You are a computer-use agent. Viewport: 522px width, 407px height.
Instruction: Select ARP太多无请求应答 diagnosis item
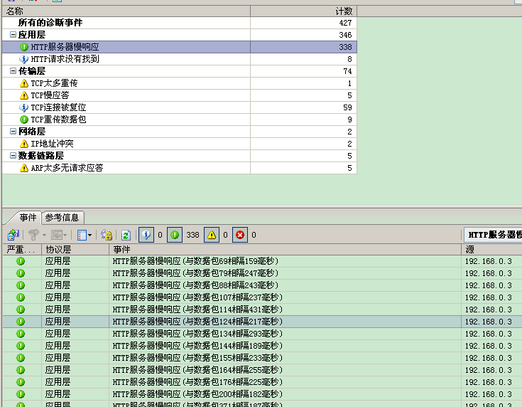coord(180,167)
